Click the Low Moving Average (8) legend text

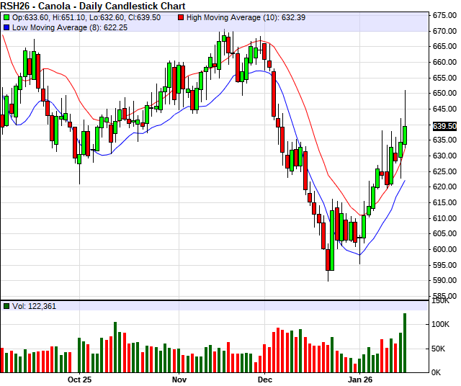69,27
